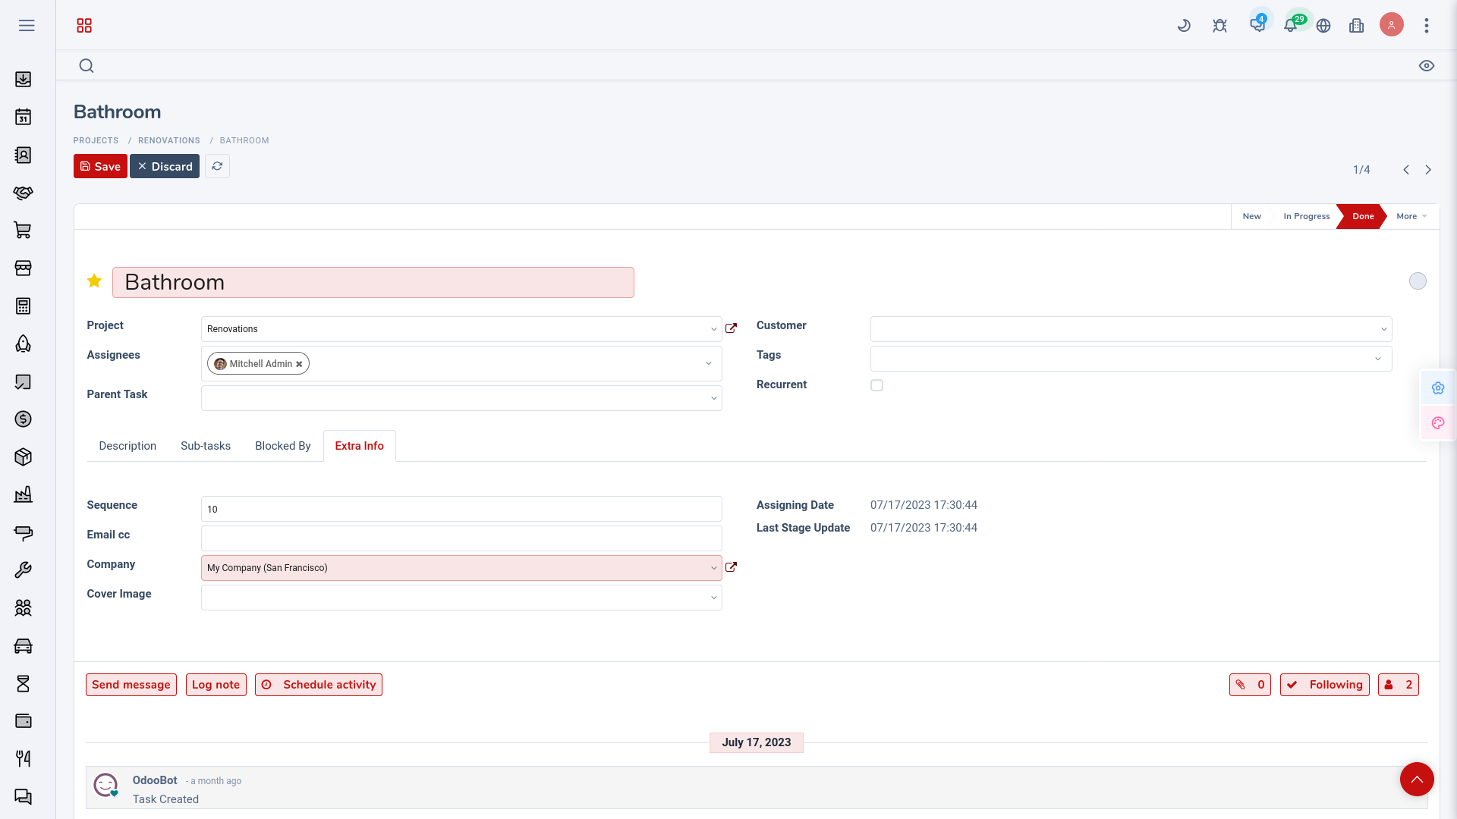Toggle the Recurrent checkbox

876,385
